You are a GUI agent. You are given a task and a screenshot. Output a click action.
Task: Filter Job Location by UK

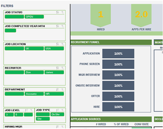coord(34,48)
